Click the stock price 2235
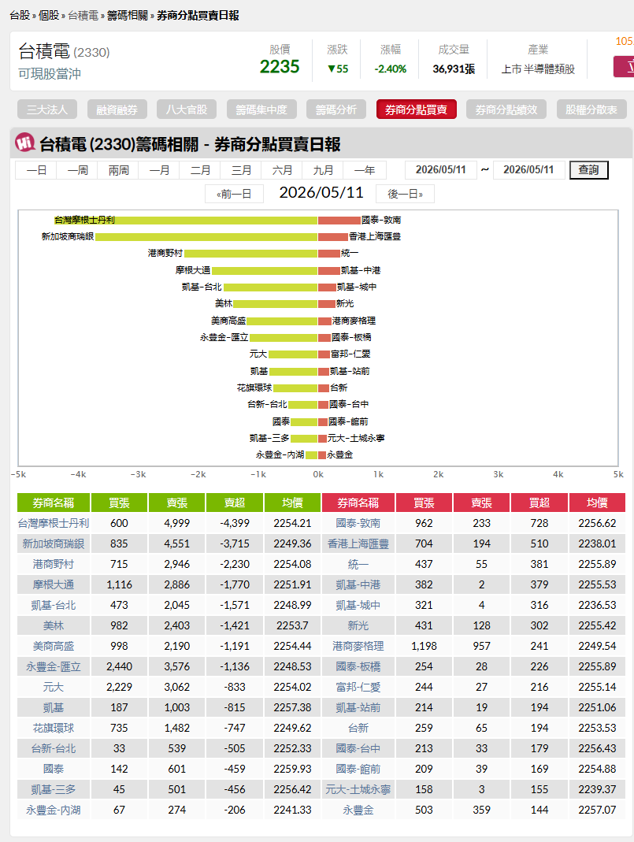The image size is (634, 842). coord(279,67)
